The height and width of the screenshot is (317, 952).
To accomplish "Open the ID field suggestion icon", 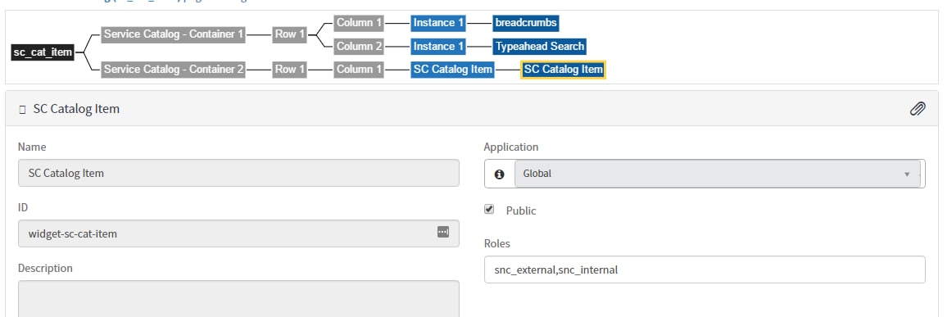I will [443, 232].
